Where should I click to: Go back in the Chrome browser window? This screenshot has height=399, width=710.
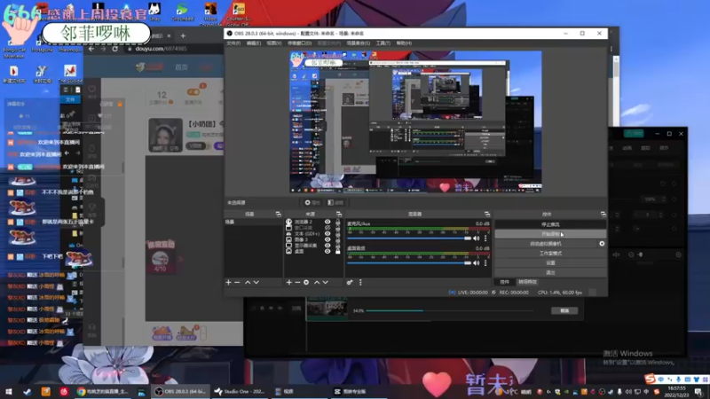[x=91, y=49]
